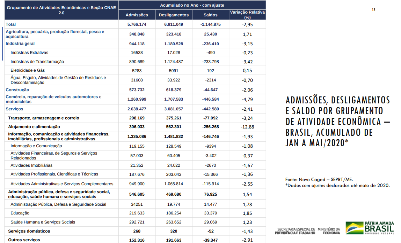Click the Construção row label
This screenshot has width=401, height=243.
(x=17, y=90)
